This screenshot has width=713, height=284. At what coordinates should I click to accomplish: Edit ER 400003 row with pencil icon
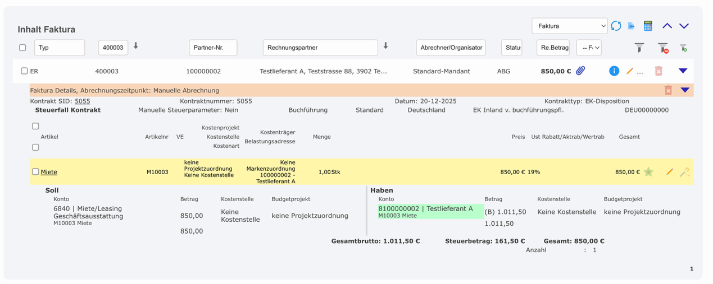coord(630,71)
